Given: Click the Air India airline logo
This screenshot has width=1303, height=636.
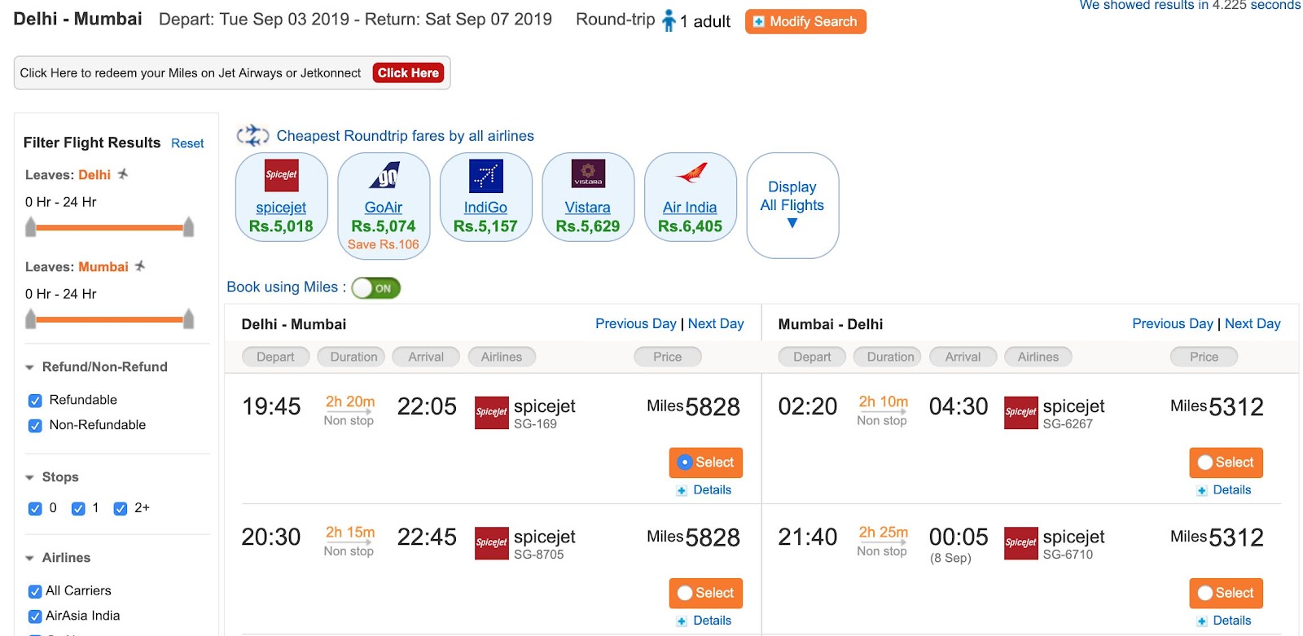Looking at the screenshot, I should coord(691,173).
